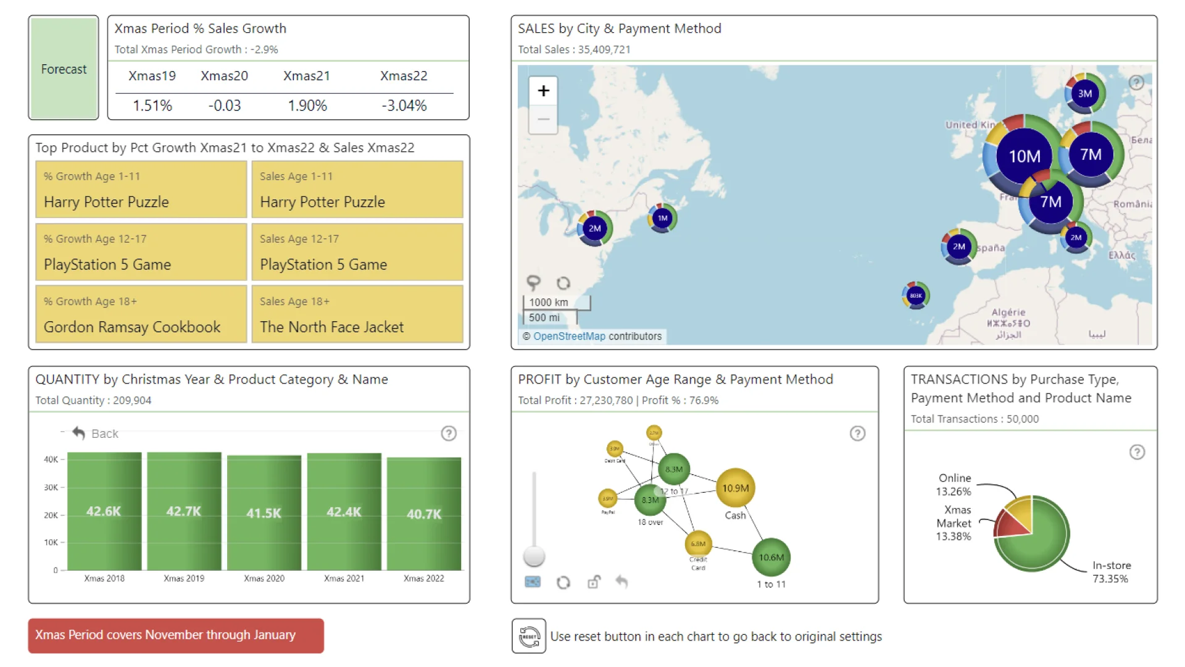Click the Xmas22 column header
The width and height of the screenshot is (1185, 667).
(404, 76)
